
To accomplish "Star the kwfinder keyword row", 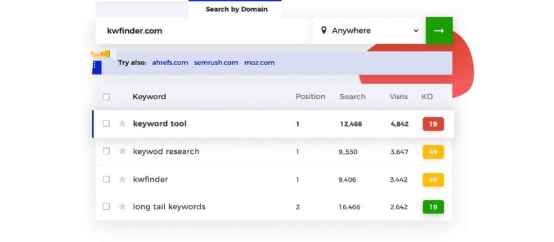I will pos(122,179).
